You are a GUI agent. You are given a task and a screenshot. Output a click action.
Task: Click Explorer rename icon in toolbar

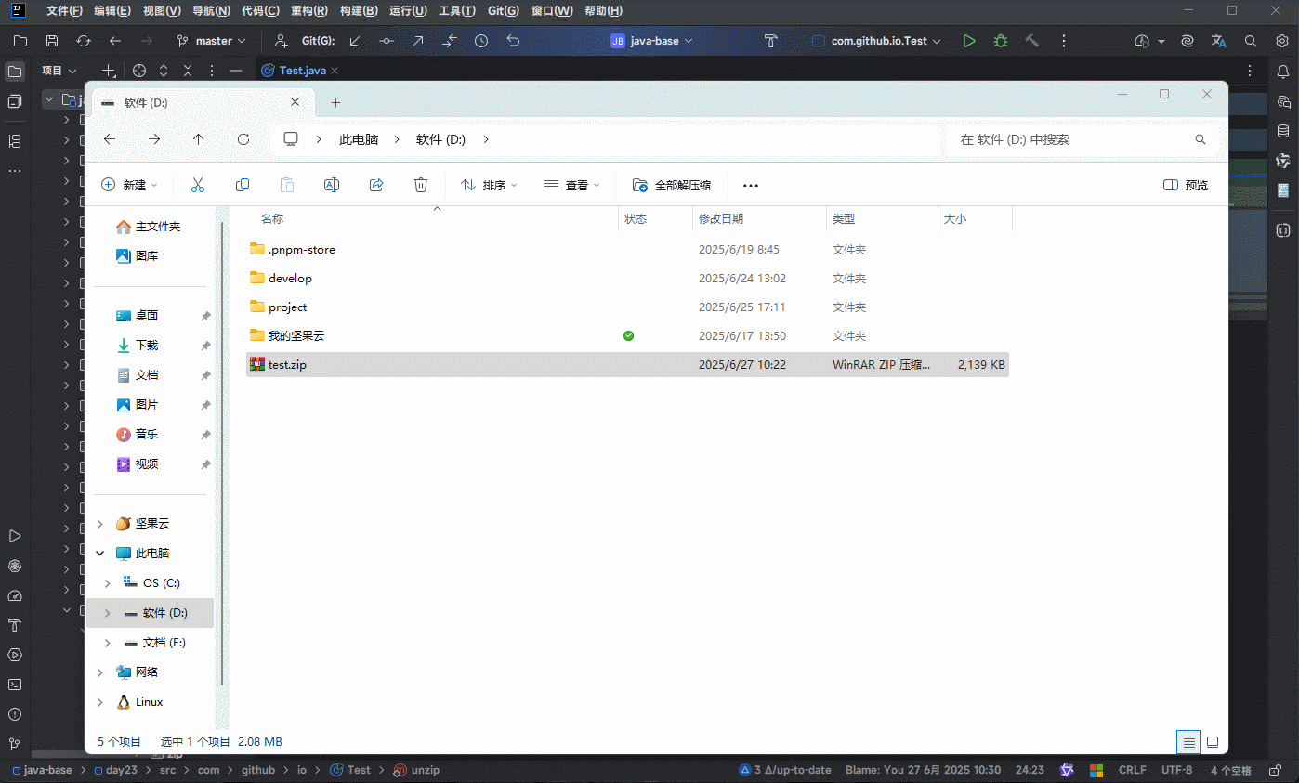332,185
